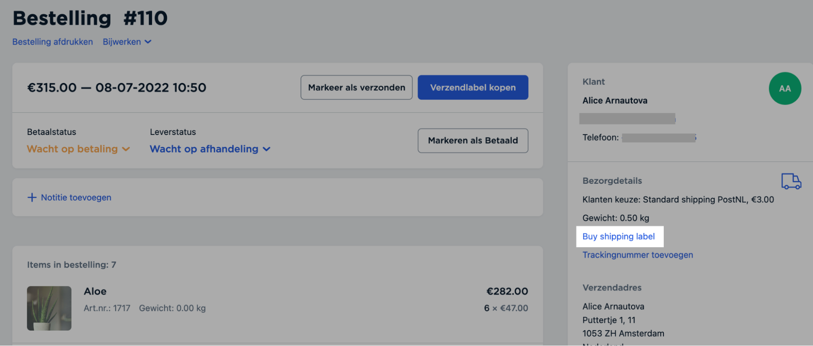813x346 pixels.
Task: Follow the highlighted 'Buy shipping label' link
Action: coord(619,236)
